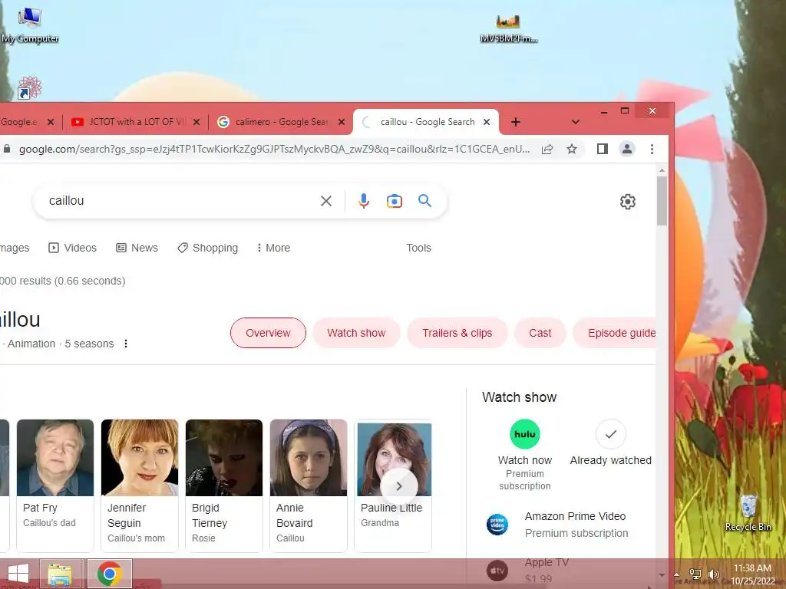The width and height of the screenshot is (786, 589).
Task: Open Apple TV watch option
Action: pos(528,570)
